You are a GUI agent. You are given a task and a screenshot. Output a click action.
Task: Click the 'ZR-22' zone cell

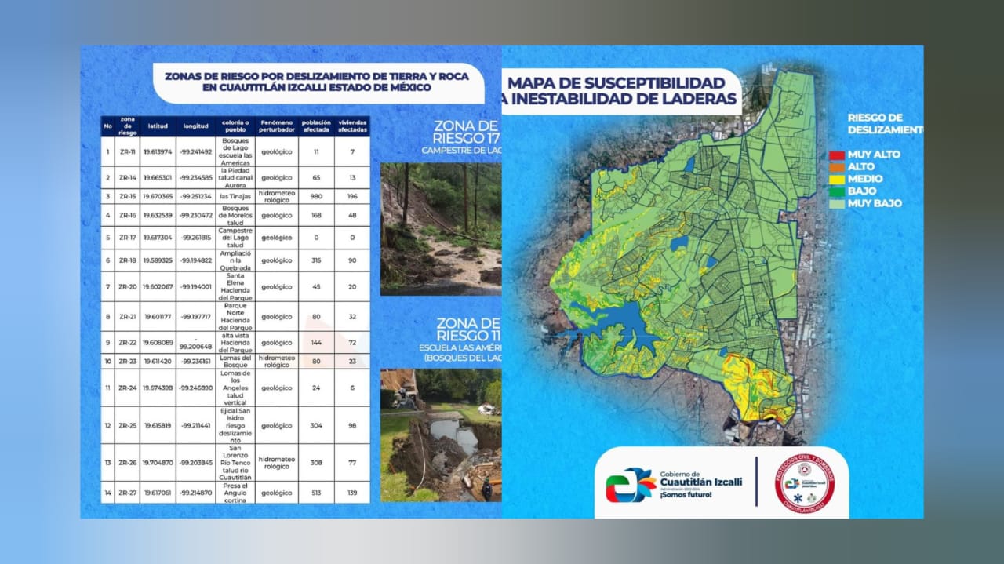[128, 343]
